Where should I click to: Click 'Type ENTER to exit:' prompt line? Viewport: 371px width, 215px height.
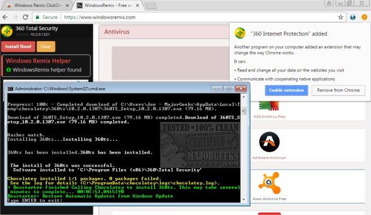(35, 201)
